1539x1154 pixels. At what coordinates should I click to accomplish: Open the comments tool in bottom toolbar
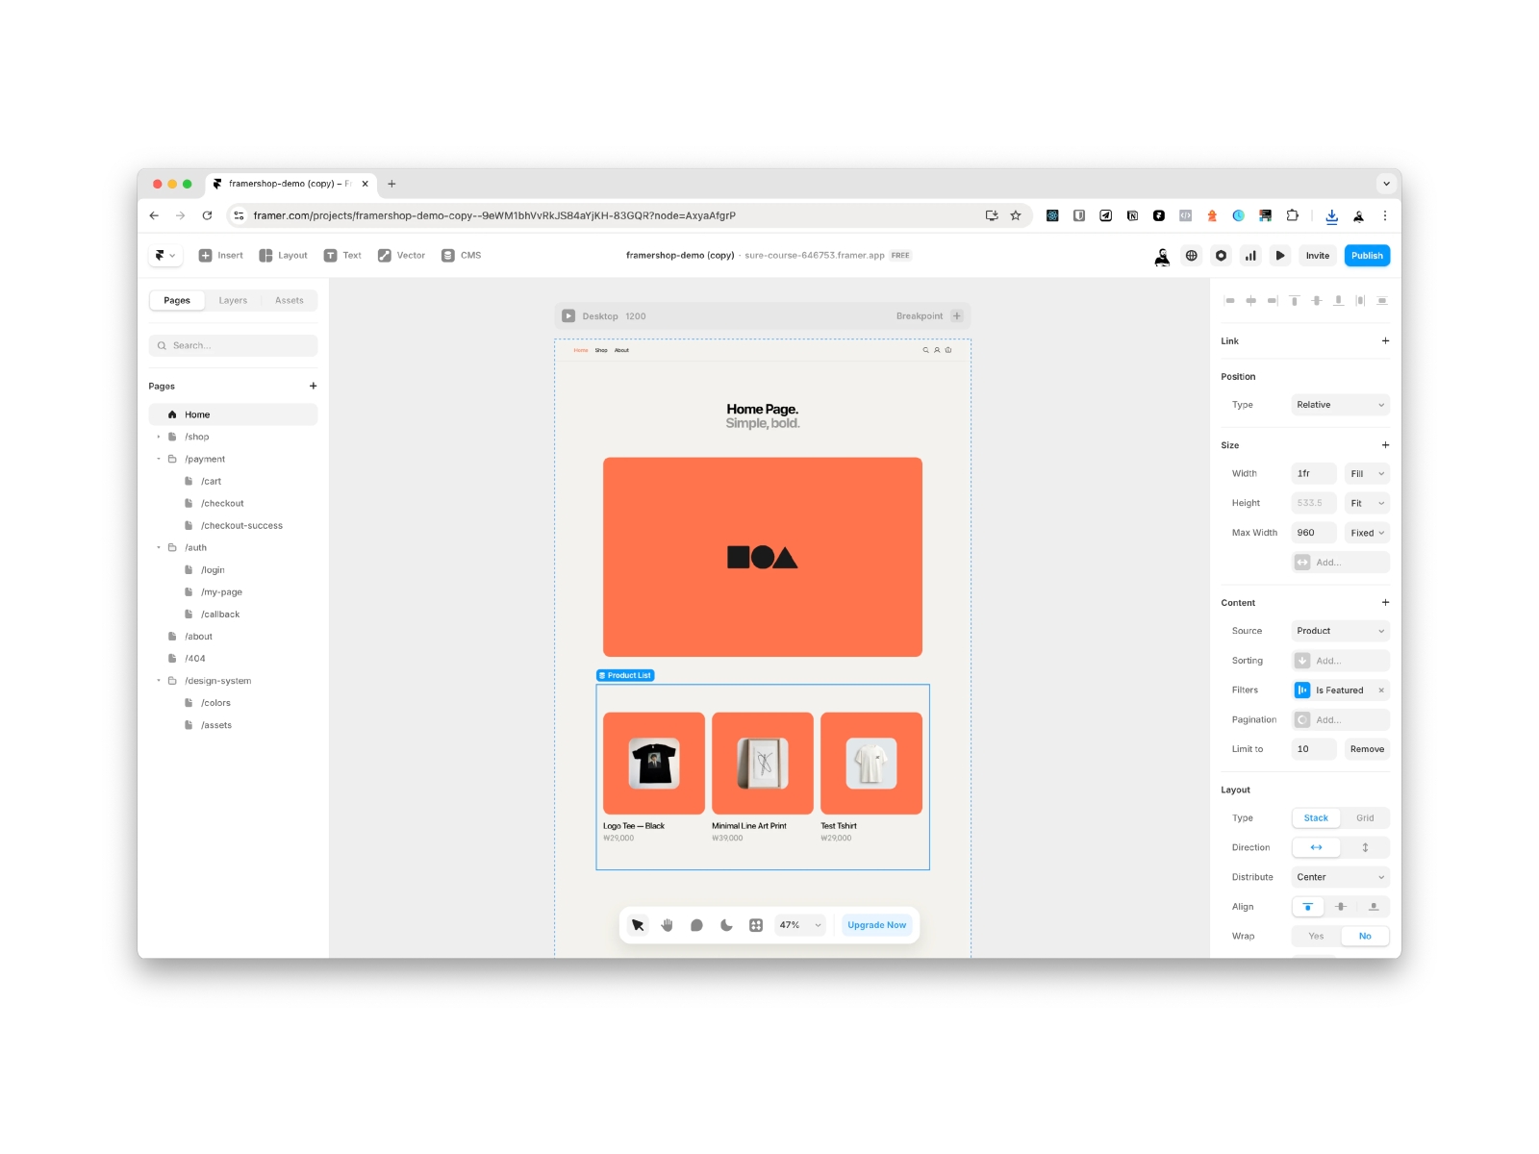[x=695, y=925]
